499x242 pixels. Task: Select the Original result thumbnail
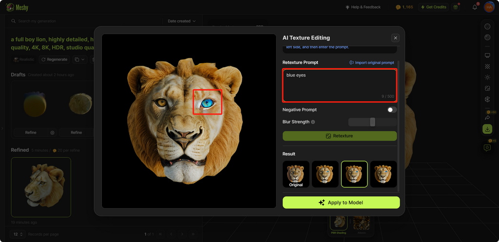click(296, 174)
